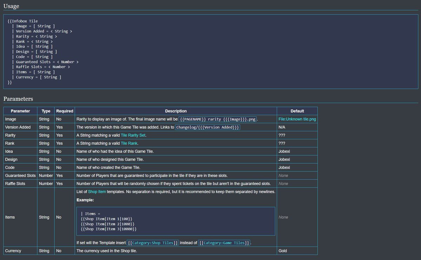Click the Jobexi default in Code row
The height and width of the screenshot is (260, 421).
pos(284,168)
